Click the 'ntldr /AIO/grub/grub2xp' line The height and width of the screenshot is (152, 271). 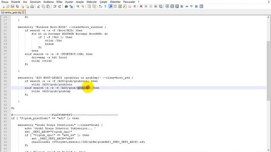click(51, 91)
